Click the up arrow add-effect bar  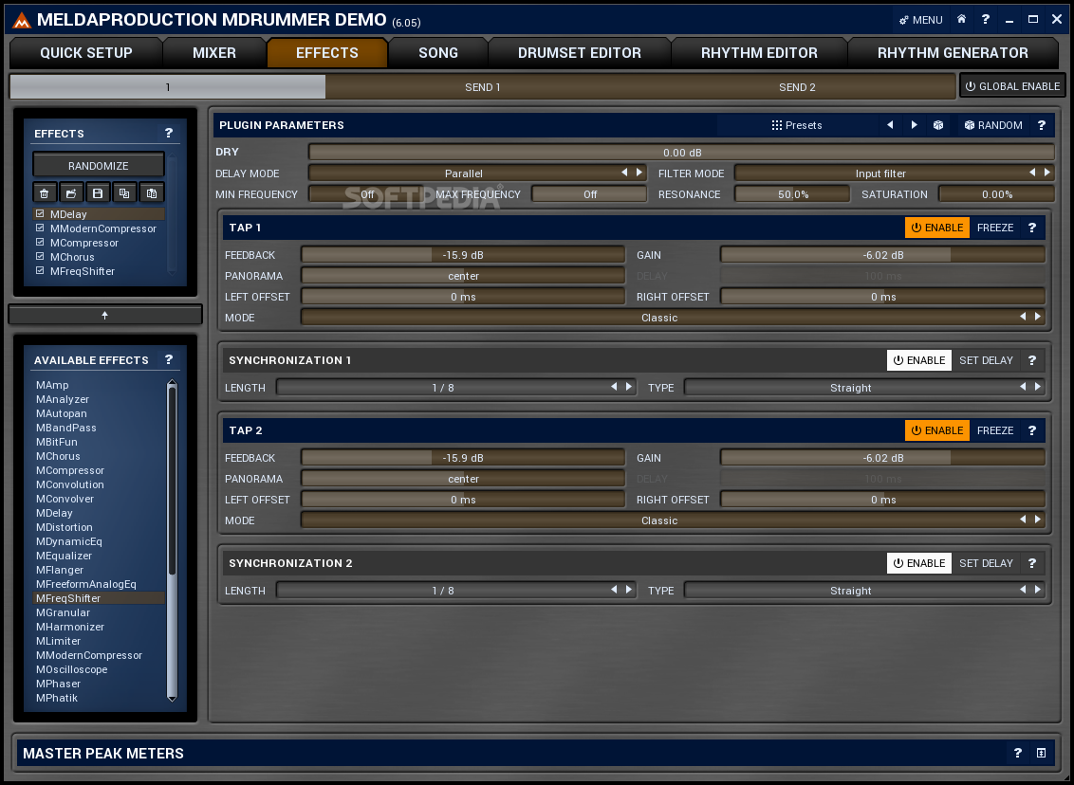pyautogui.click(x=104, y=315)
